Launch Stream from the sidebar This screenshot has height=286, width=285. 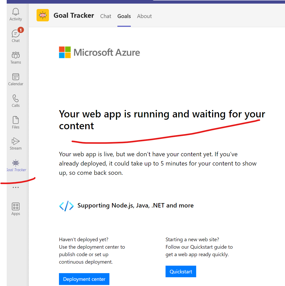pos(16,141)
